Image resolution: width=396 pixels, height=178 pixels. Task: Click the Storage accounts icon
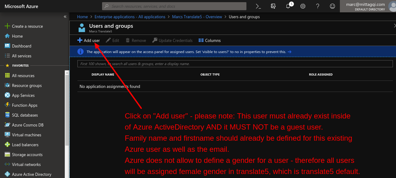coord(7,155)
